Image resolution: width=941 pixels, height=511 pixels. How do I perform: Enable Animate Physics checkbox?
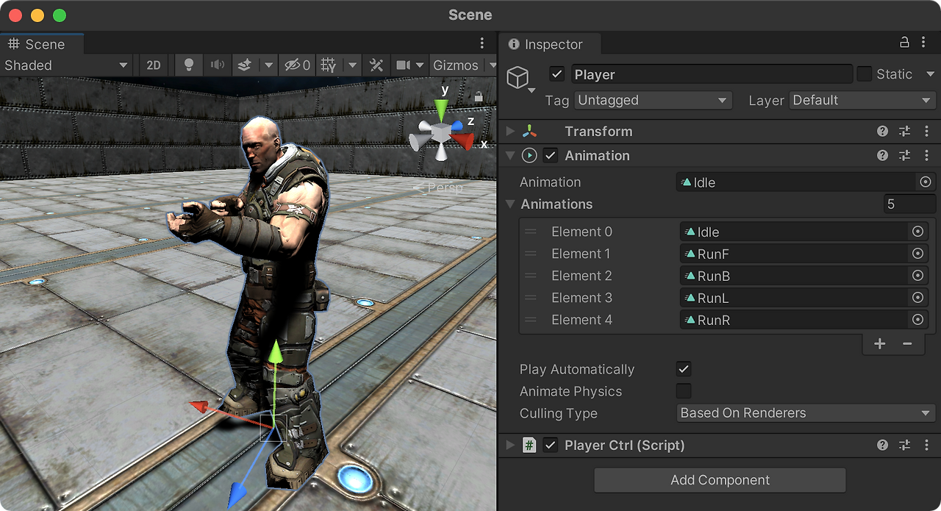pos(684,391)
